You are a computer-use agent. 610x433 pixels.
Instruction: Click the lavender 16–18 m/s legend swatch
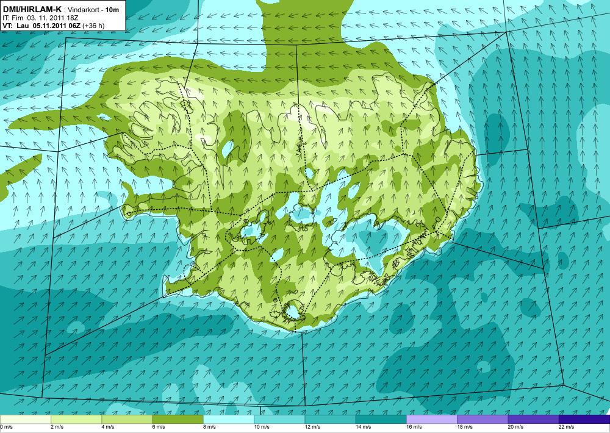432,420
